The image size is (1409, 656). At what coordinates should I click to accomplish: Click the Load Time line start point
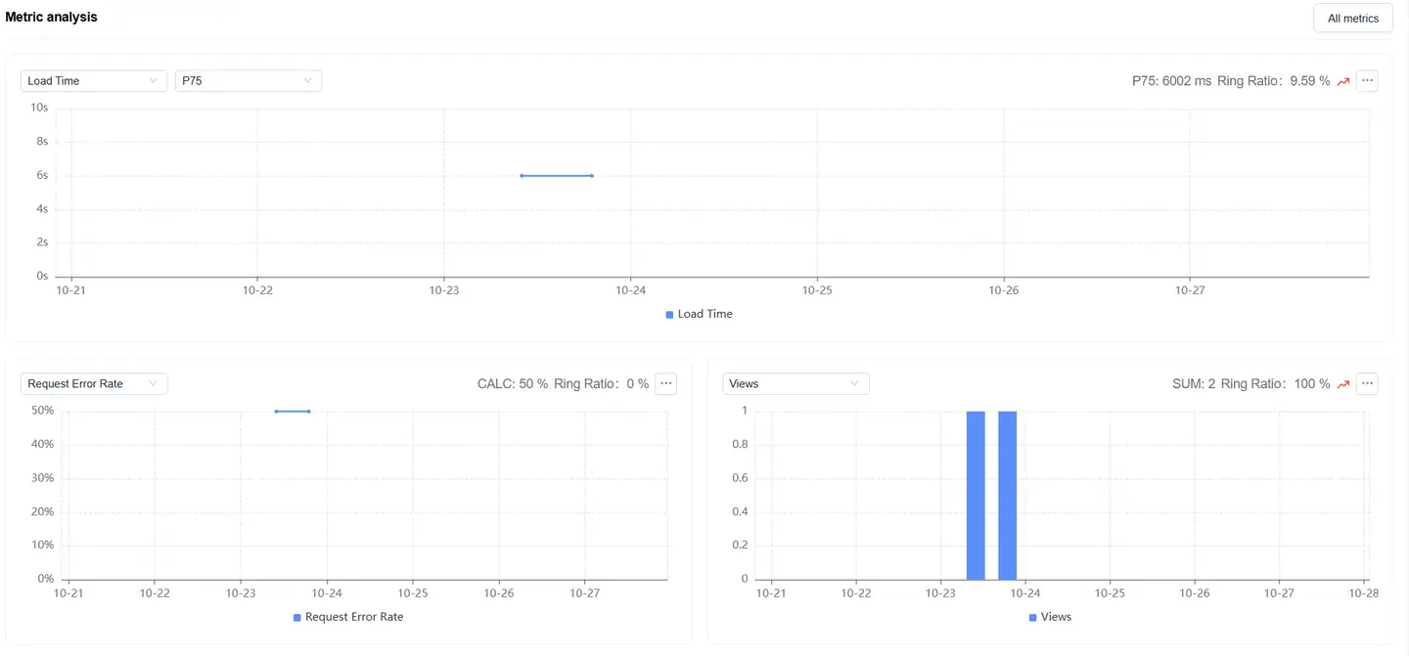point(522,176)
